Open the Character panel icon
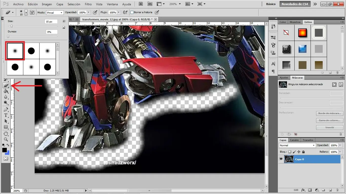 coord(273,64)
